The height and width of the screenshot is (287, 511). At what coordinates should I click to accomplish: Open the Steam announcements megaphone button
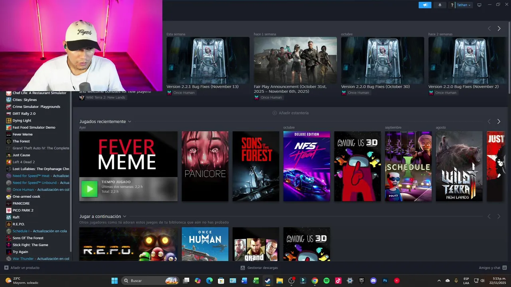[x=425, y=5]
